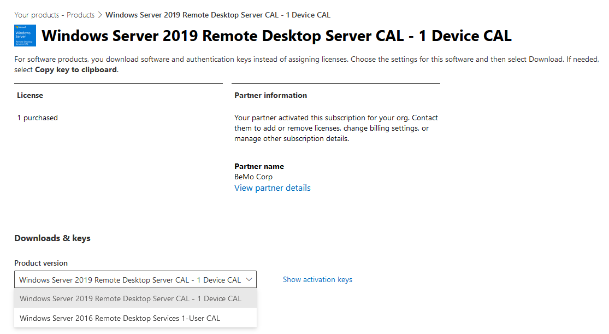Click the BeMo Corp partner name
The width and height of the screenshot is (609, 334).
point(253,177)
